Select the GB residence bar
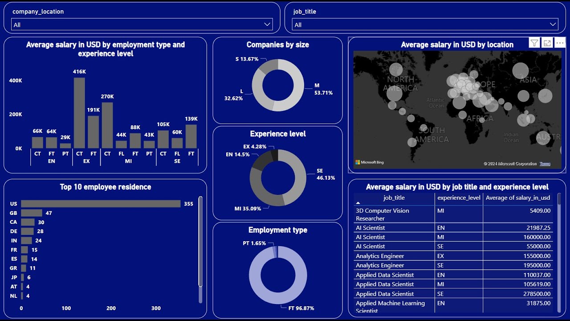570x321 pixels. pyautogui.click(x=32, y=213)
